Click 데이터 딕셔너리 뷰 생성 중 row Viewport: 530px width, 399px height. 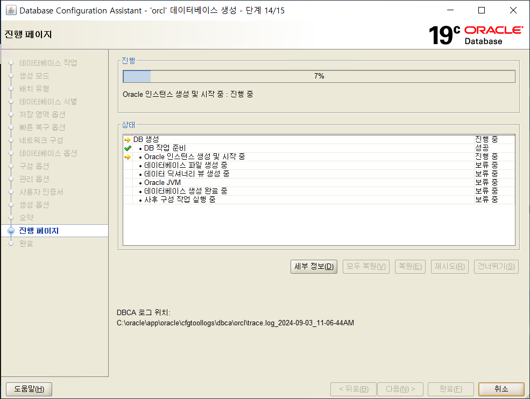tap(319, 174)
